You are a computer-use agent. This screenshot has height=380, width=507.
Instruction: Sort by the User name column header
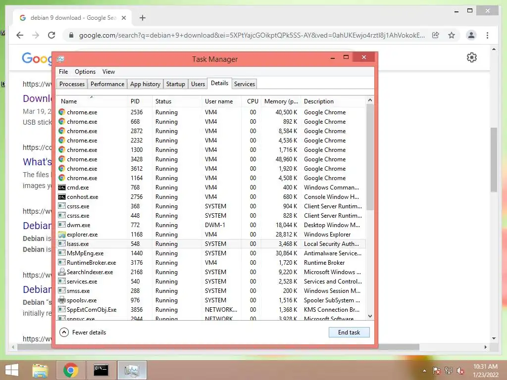tap(221, 101)
